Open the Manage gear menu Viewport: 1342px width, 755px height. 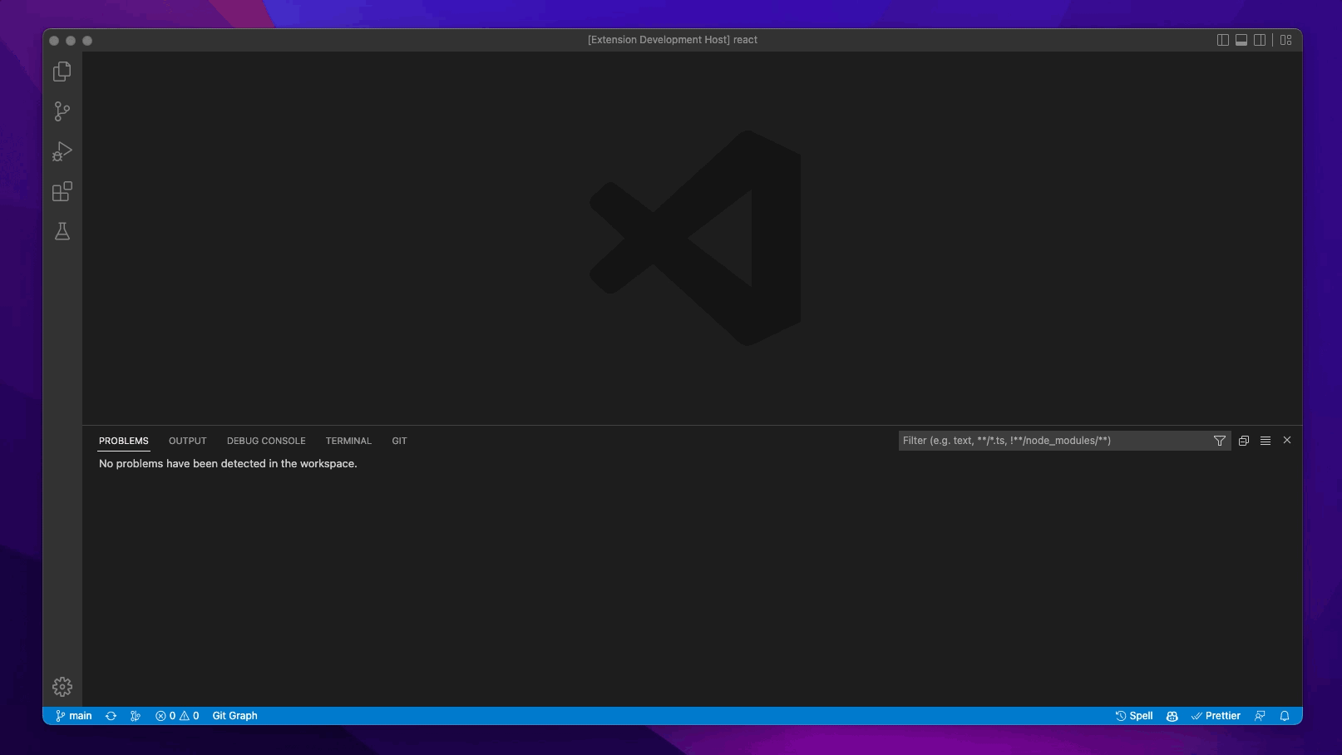click(x=62, y=687)
